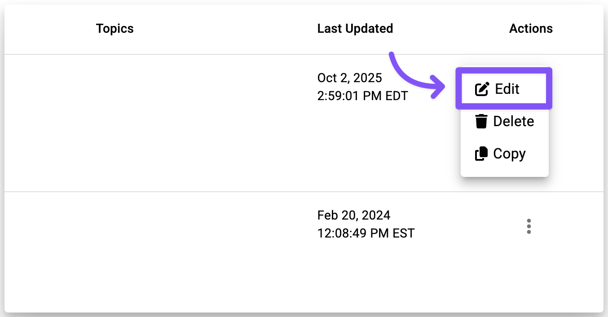Viewport: 608px width, 317px height.
Task: Click the 12:08:49 PM EST timestamp
Action: [366, 233]
